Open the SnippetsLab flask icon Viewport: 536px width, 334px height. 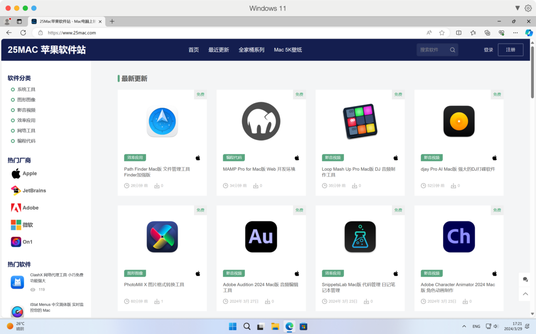point(360,237)
